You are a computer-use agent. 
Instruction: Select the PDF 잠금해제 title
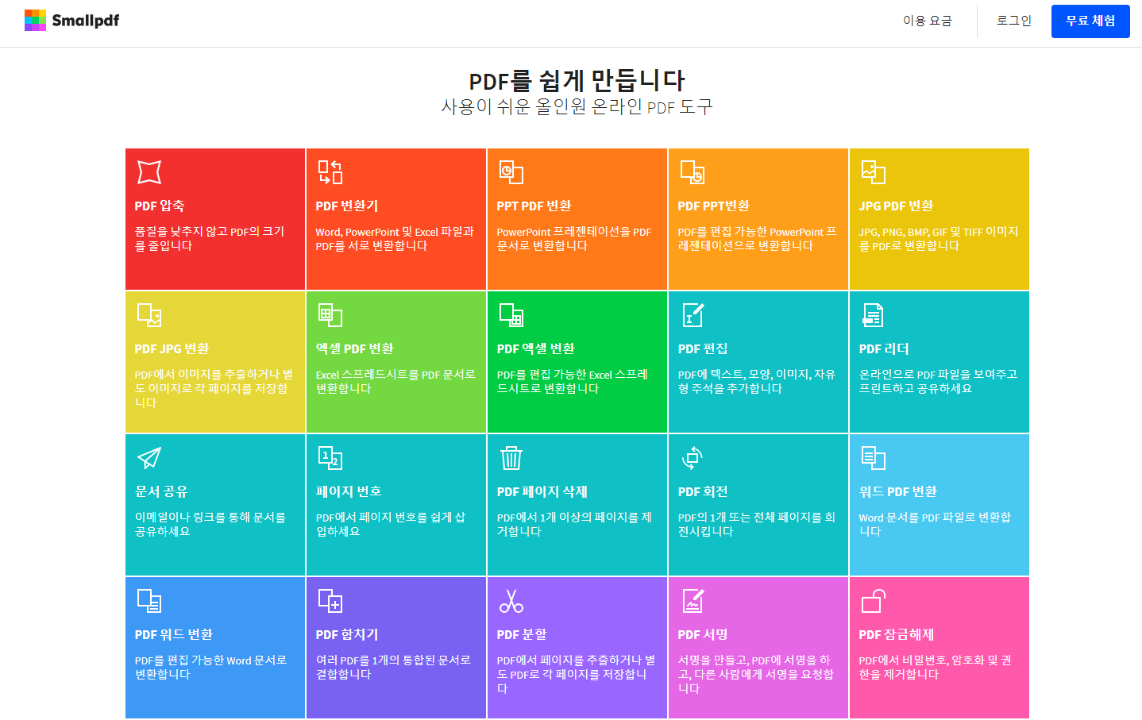[x=897, y=635]
